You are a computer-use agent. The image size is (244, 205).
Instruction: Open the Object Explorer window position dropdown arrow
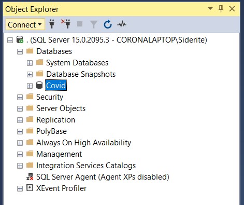click(210, 8)
